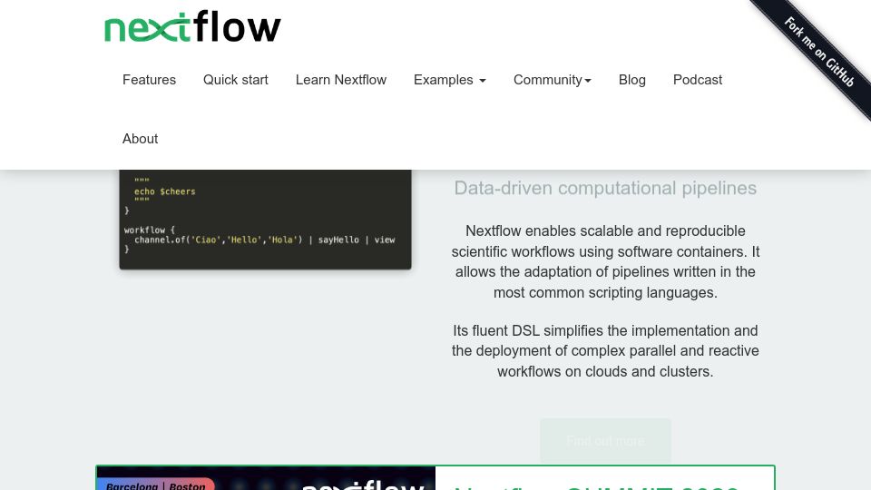Click the paragraph starting 'Its fluent DSL simplifies'
This screenshot has height=490, width=871.
click(605, 351)
